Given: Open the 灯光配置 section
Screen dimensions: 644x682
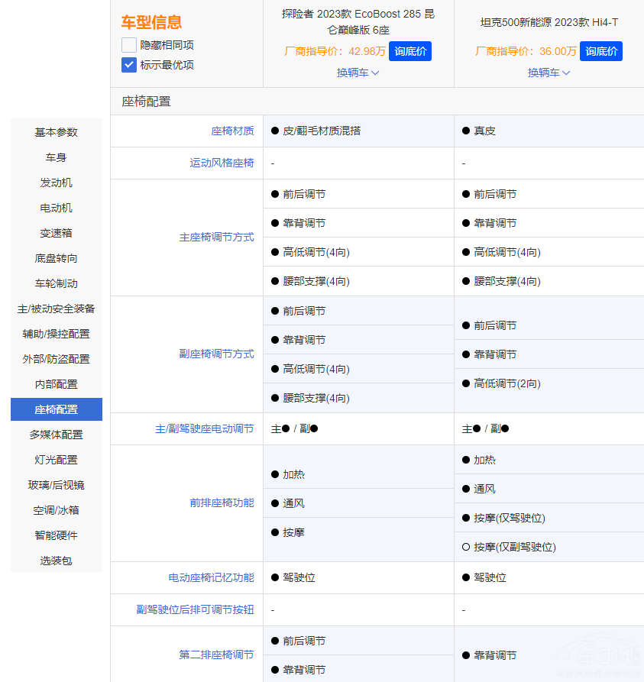Looking at the screenshot, I should tap(56, 460).
